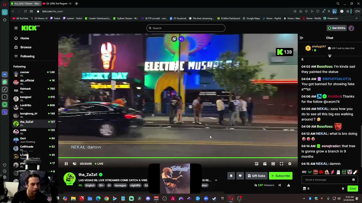Click the English language tag

[x=90, y=186]
